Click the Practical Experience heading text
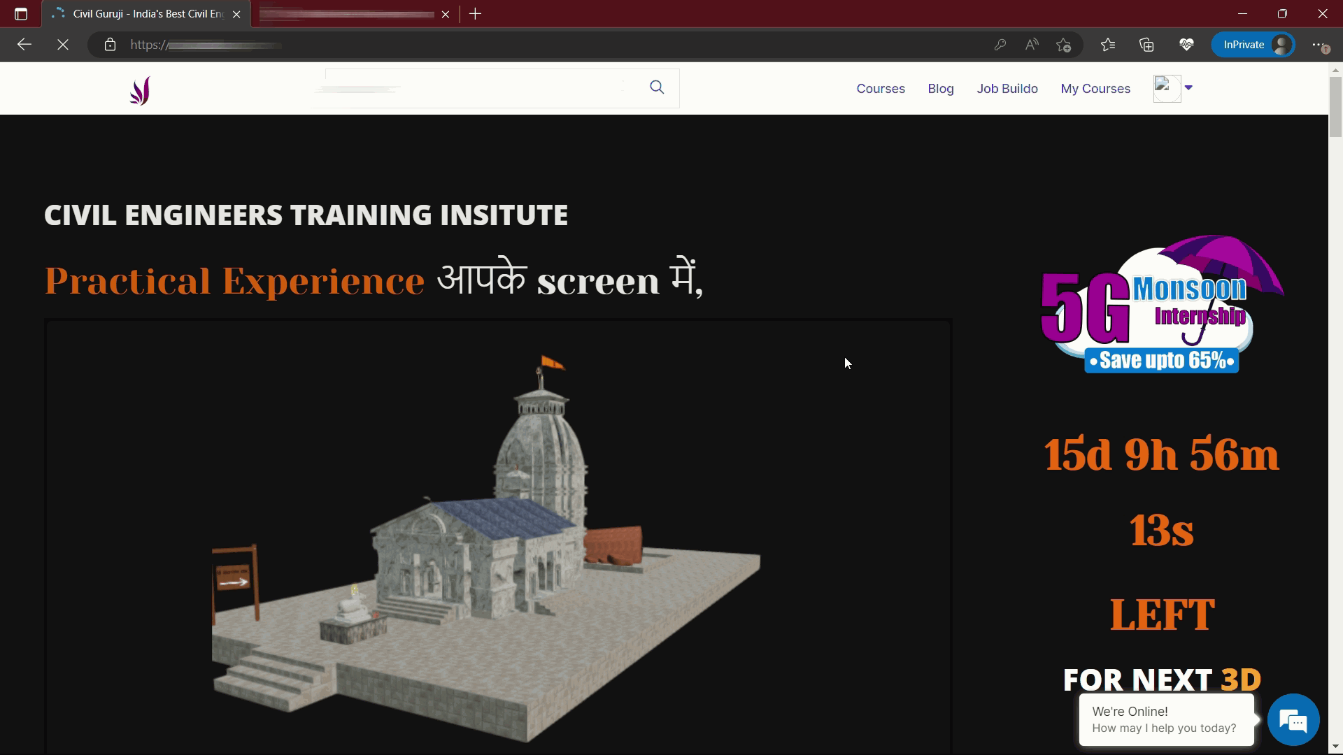Viewport: 1343px width, 755px height. 234,281
